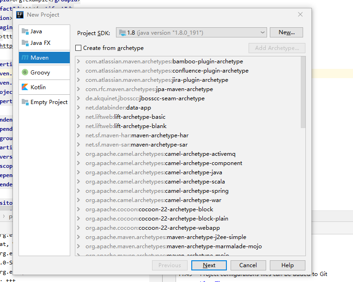Expand the cocoon-22-archetype-block-plain entry
Image resolution: width=353 pixels, height=282 pixels.
(79, 218)
